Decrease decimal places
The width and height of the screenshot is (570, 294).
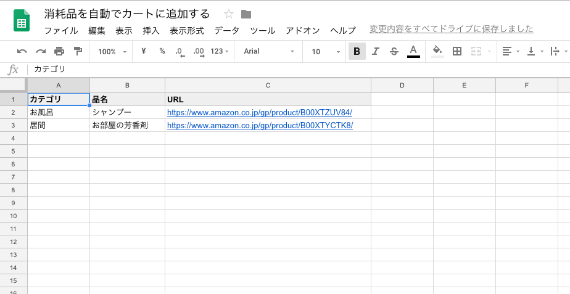point(180,52)
